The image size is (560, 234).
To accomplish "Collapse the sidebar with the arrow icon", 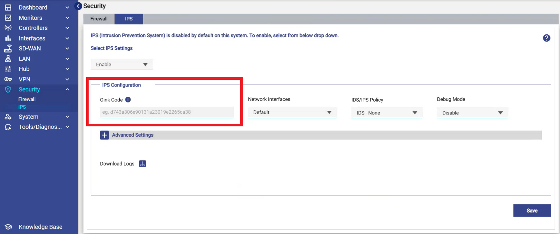I will [x=78, y=6].
